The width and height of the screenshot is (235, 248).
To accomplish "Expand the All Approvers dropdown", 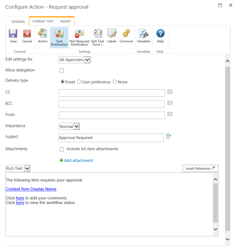I will click(74, 60).
